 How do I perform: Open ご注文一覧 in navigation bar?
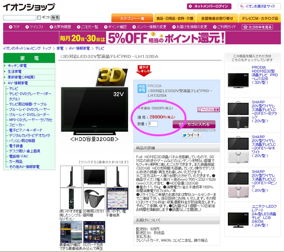87,27
